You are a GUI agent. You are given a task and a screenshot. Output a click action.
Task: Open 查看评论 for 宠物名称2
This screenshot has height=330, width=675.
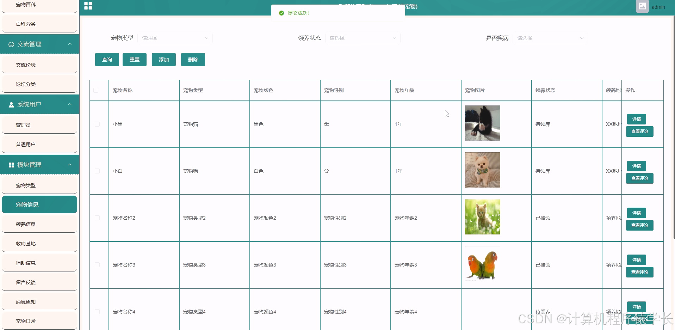click(640, 225)
